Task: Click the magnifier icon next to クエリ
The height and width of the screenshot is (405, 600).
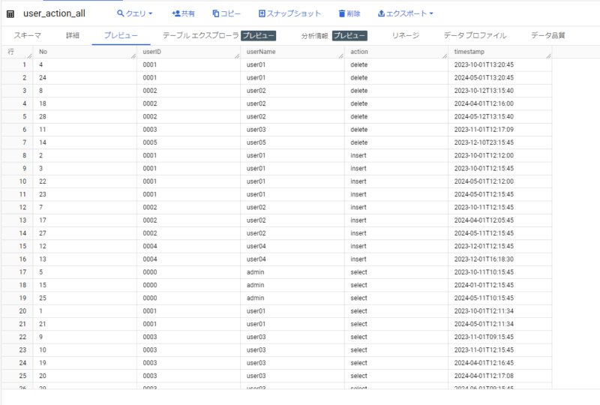Action: point(120,13)
